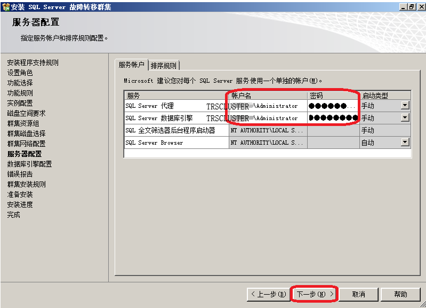Image resolution: width=426 pixels, height=308 pixels.
Task: Click the password field for SQL Server 代理
Action: tap(333, 106)
